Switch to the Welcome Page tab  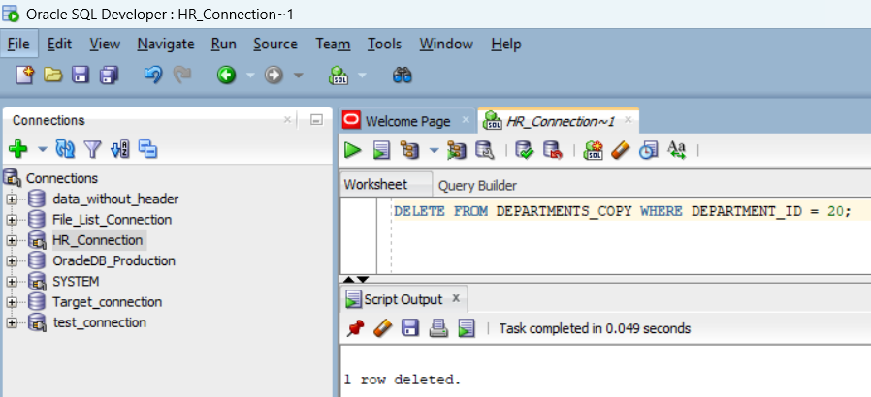(407, 121)
